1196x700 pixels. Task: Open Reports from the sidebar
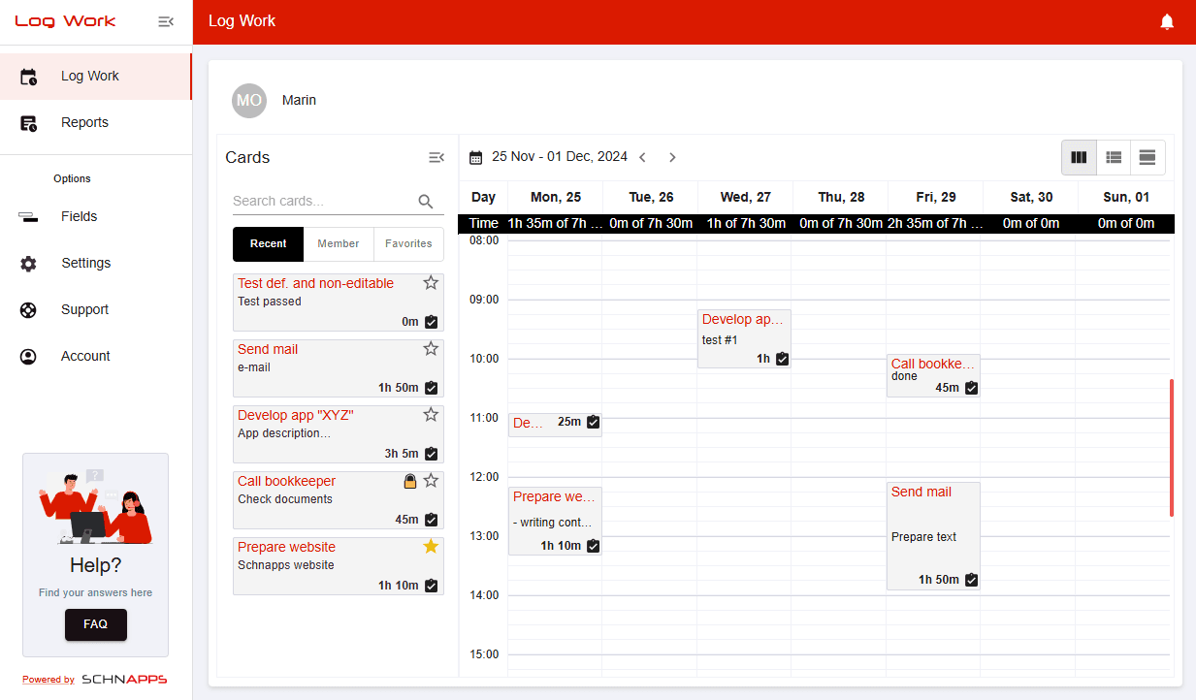tap(84, 122)
